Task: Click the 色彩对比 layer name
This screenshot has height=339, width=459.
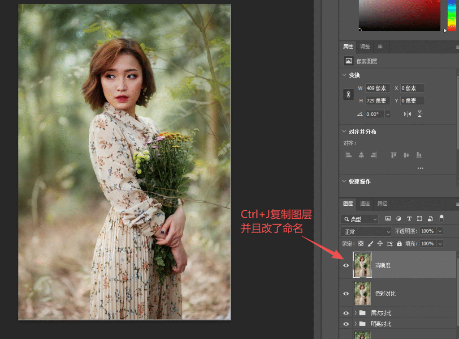Action: pyautogui.click(x=385, y=293)
